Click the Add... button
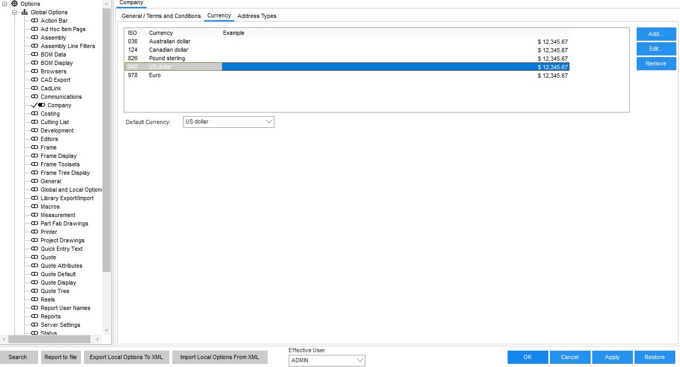 pyautogui.click(x=656, y=34)
